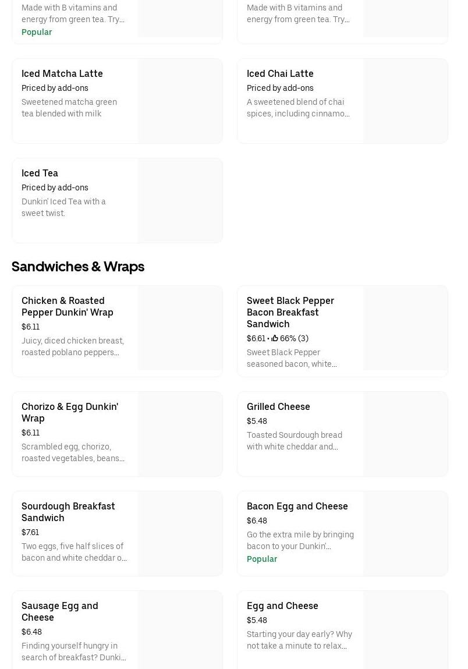The height and width of the screenshot is (669, 468).
Task: Select Sausage Egg and Cheese title
Action: coord(60,611)
